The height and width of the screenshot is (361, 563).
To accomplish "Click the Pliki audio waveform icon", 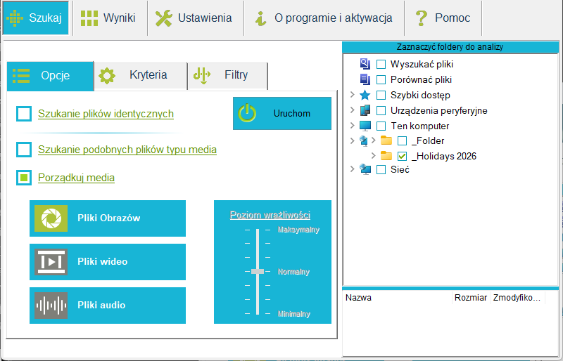I will click(x=51, y=306).
